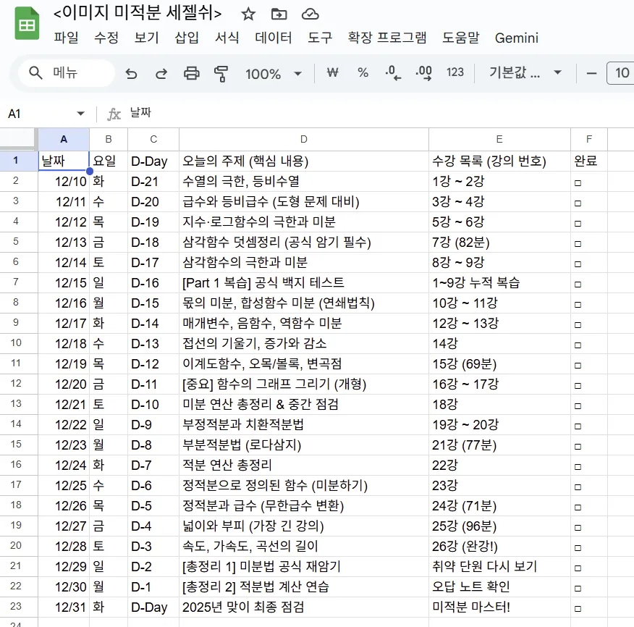634x627 pixels.
Task: Select cell D-11 in column C
Action: 153,384
